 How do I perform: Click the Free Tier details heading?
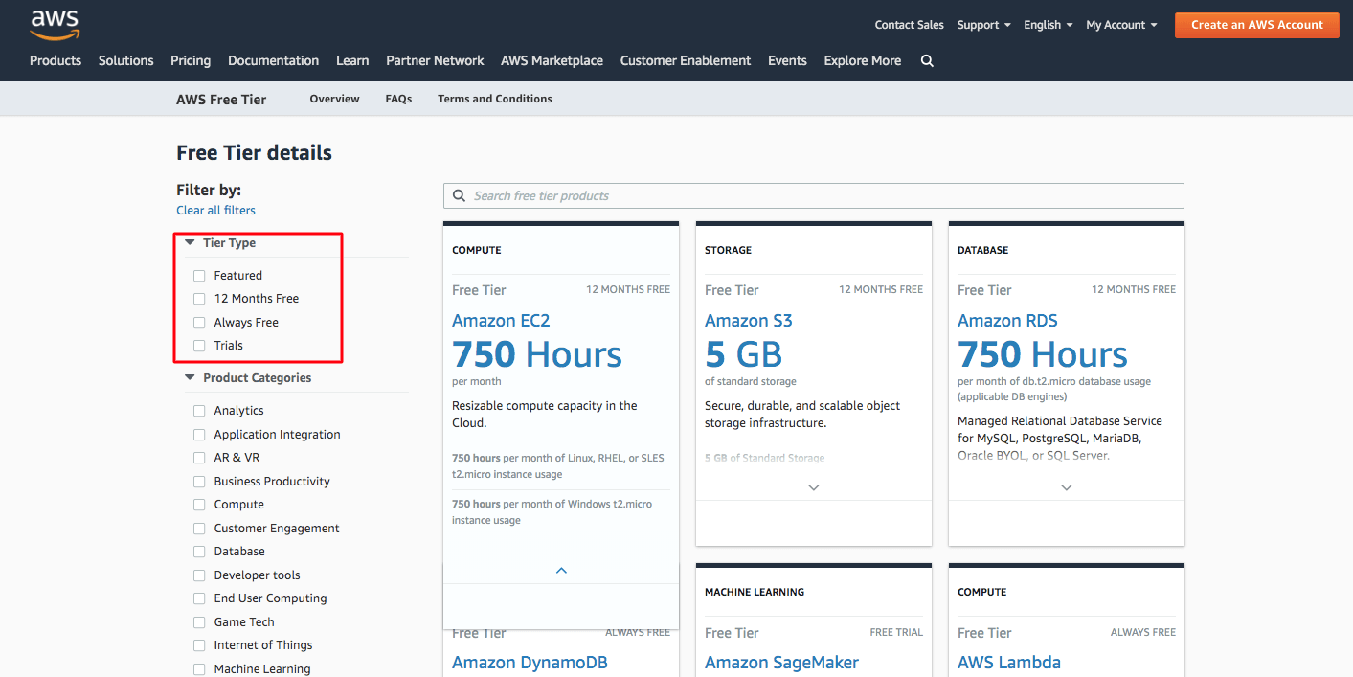(254, 153)
